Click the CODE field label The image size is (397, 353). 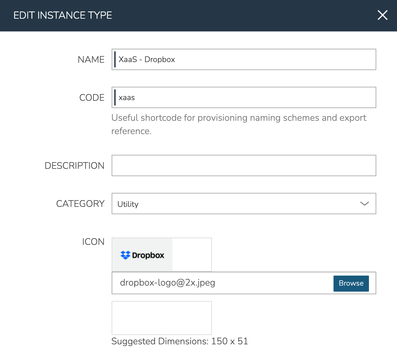tap(92, 97)
